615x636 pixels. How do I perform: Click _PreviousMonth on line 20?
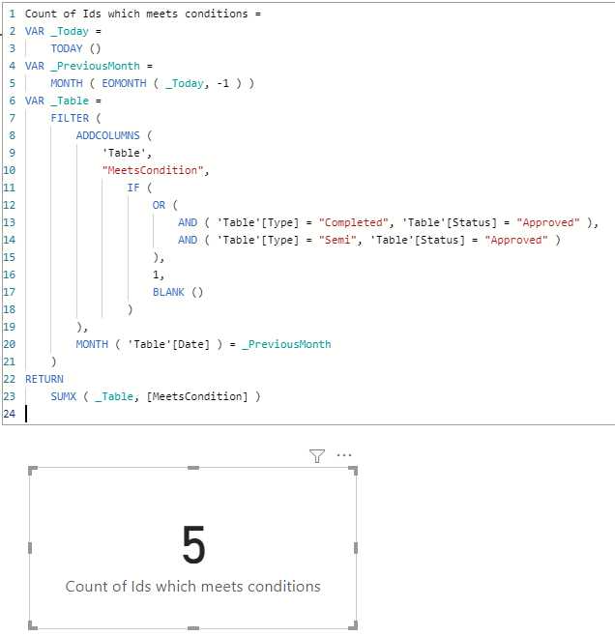[x=286, y=344]
